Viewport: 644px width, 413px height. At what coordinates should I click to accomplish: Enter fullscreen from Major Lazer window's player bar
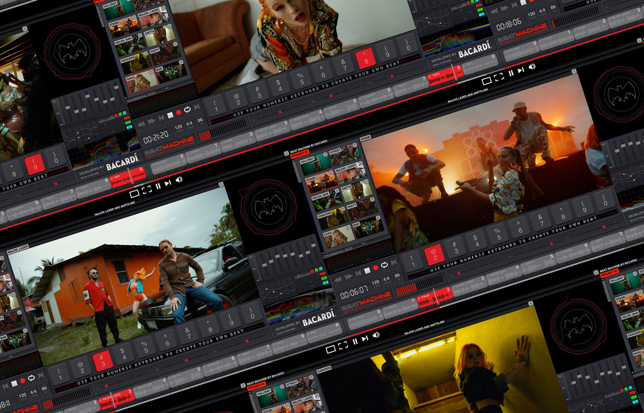(x=343, y=345)
